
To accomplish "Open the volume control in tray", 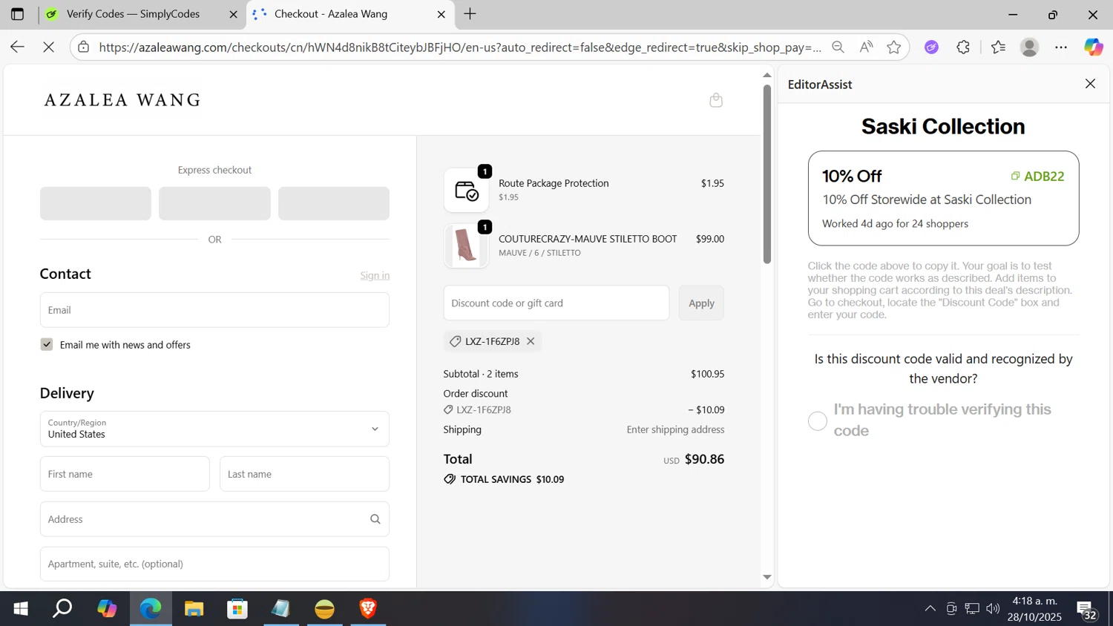I will (x=993, y=609).
